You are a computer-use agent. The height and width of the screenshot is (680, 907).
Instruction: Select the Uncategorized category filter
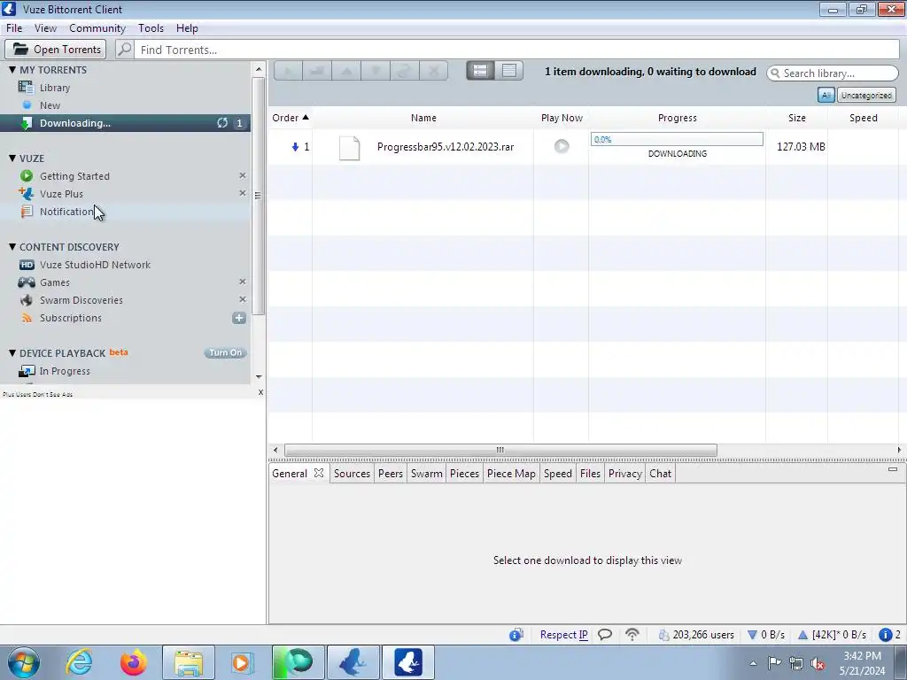pos(866,96)
